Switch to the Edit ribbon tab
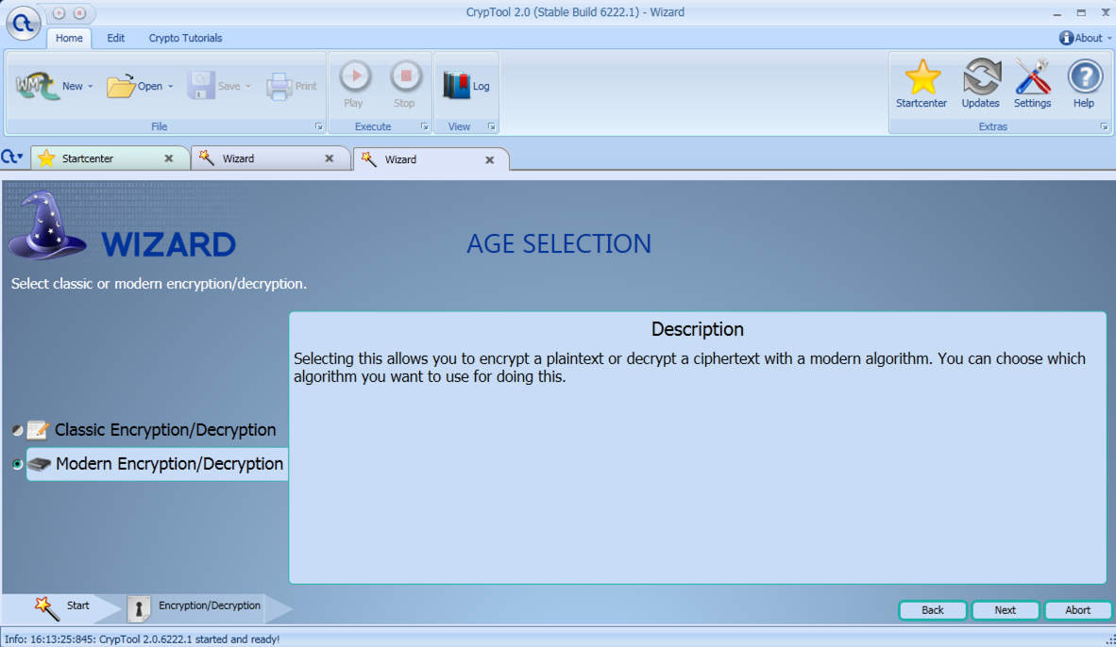Viewport: 1116px width, 647px height. point(115,39)
